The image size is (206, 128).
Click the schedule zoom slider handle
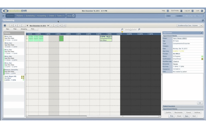(x=130, y=30)
